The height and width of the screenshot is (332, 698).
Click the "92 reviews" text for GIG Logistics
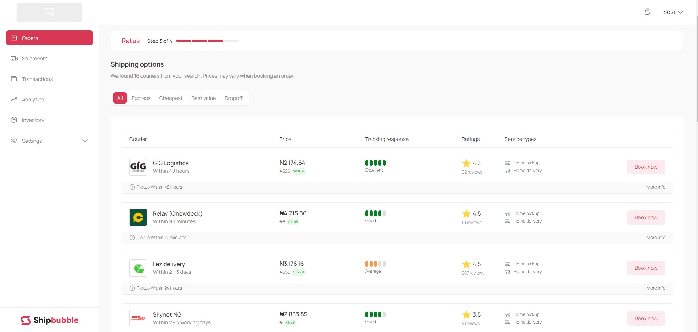472,172
